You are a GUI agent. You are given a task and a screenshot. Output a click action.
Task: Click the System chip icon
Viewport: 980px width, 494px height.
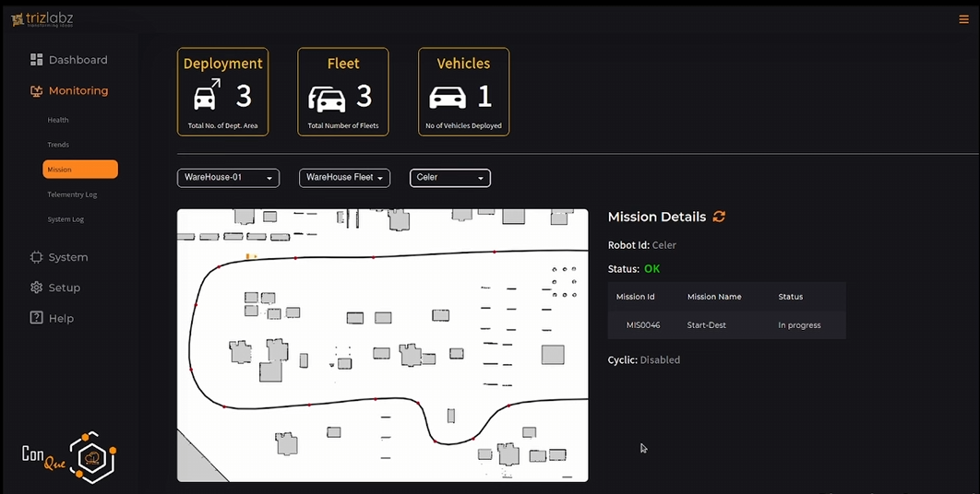37,257
